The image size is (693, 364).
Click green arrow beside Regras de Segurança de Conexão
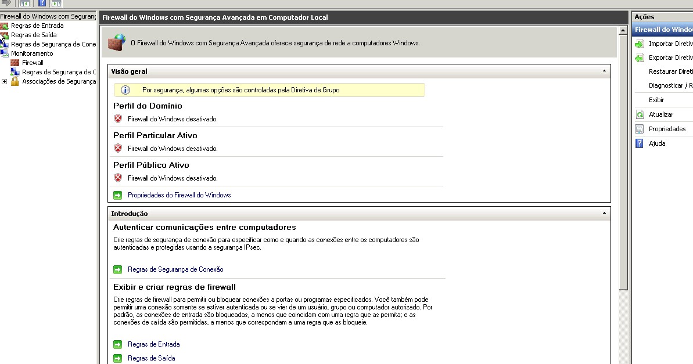[117, 269]
